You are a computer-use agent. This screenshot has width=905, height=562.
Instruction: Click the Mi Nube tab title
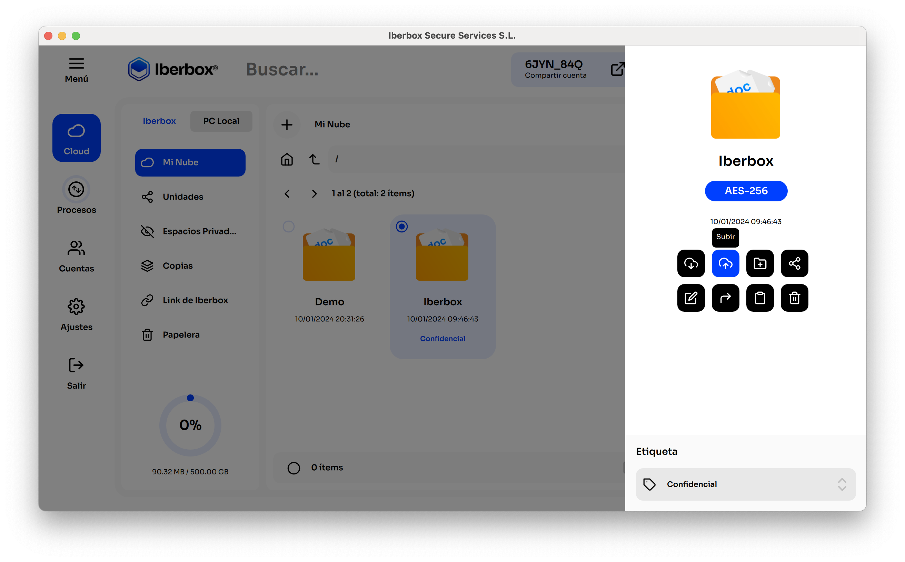pos(332,124)
